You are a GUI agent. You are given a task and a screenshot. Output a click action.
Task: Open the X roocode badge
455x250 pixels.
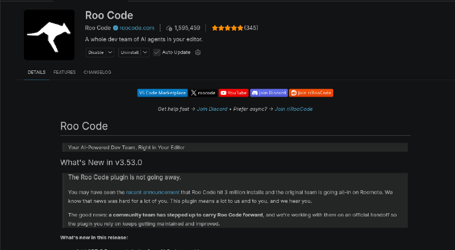[203, 93]
